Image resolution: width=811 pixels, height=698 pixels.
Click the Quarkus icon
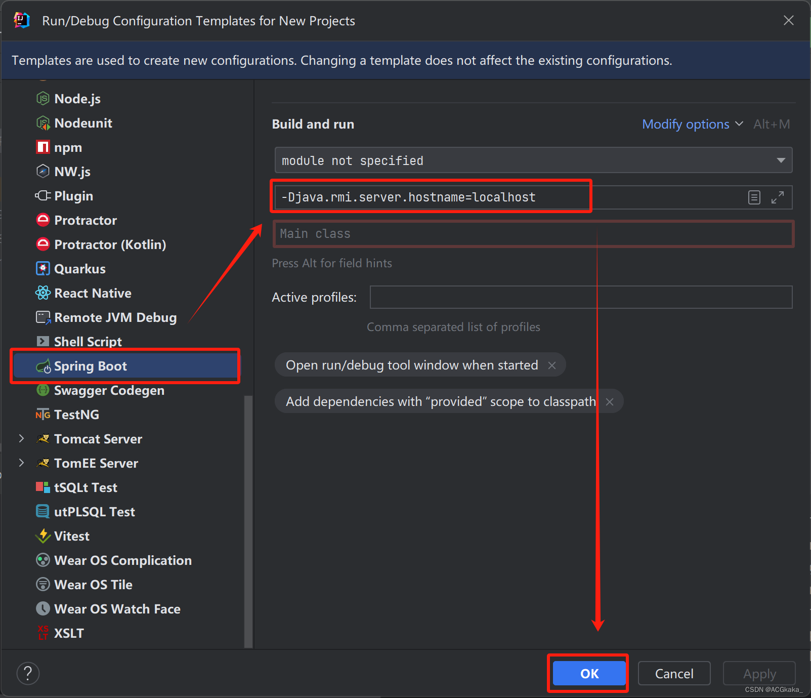tap(43, 269)
